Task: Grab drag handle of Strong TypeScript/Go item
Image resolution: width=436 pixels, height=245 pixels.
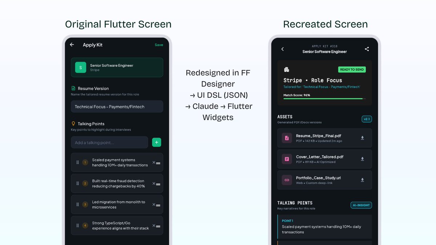Action: 77,225
